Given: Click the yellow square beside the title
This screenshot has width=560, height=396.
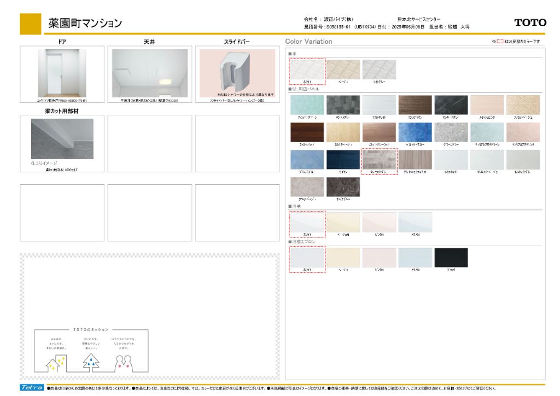Looking at the screenshot, I should click(31, 24).
